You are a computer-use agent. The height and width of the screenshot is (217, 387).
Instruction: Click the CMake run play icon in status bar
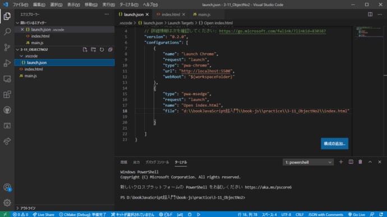point(199,214)
